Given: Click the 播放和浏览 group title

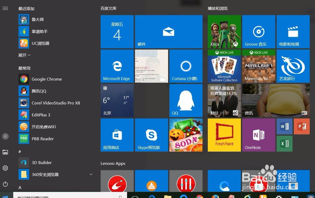Looking at the screenshot, I should tap(218, 8).
